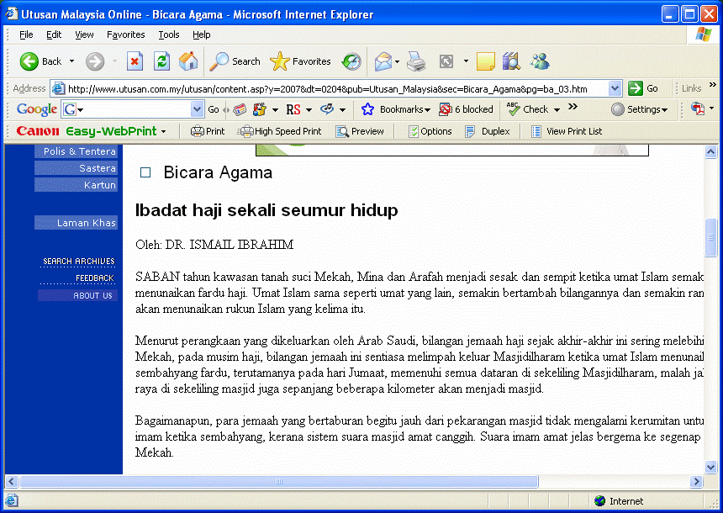Click the Research book icon
This screenshot has height=513, width=723.
511,61
